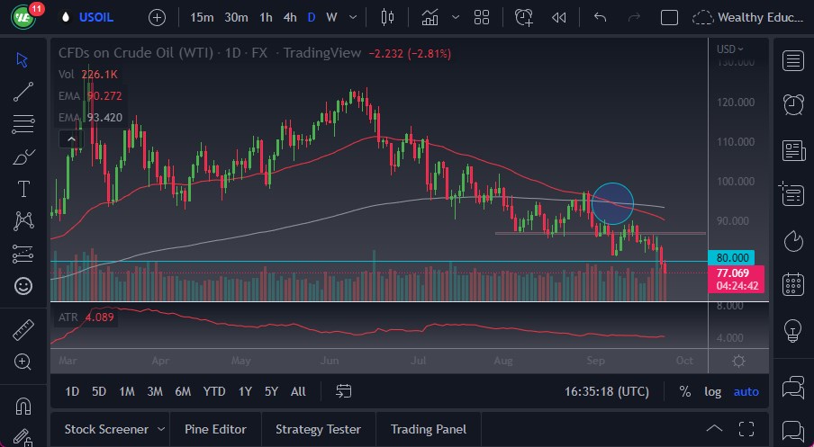
Task: Set the range to YTD
Action: point(214,391)
